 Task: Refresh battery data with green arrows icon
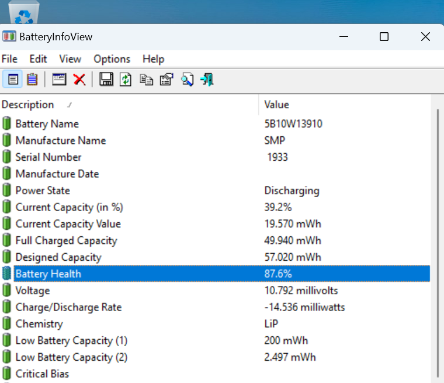coord(126,80)
